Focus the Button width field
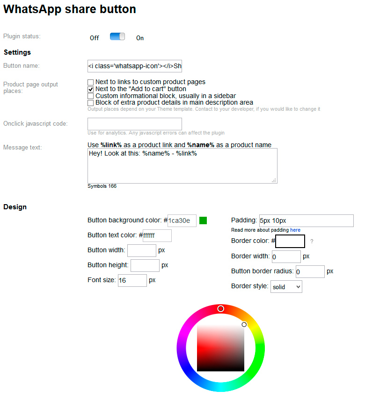 tap(142, 250)
